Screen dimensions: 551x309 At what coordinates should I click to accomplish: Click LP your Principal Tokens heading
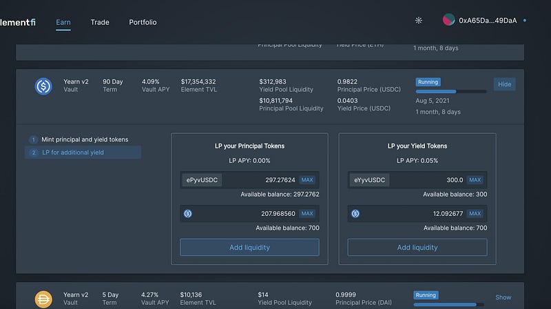pos(249,146)
